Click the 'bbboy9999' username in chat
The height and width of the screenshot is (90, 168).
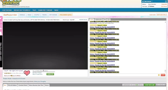tap(93, 23)
